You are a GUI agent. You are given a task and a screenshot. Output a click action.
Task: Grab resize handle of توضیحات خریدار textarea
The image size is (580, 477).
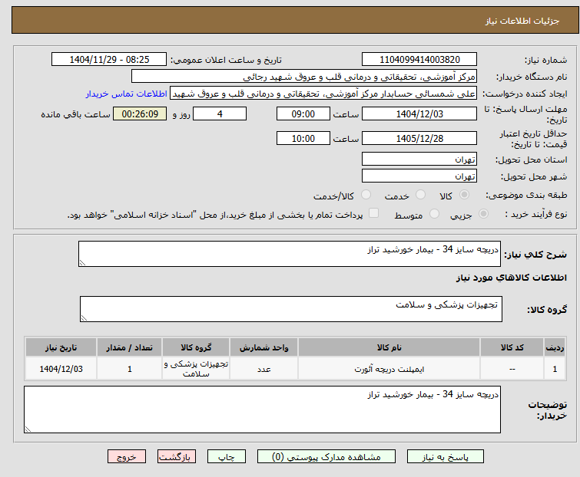[28, 429]
